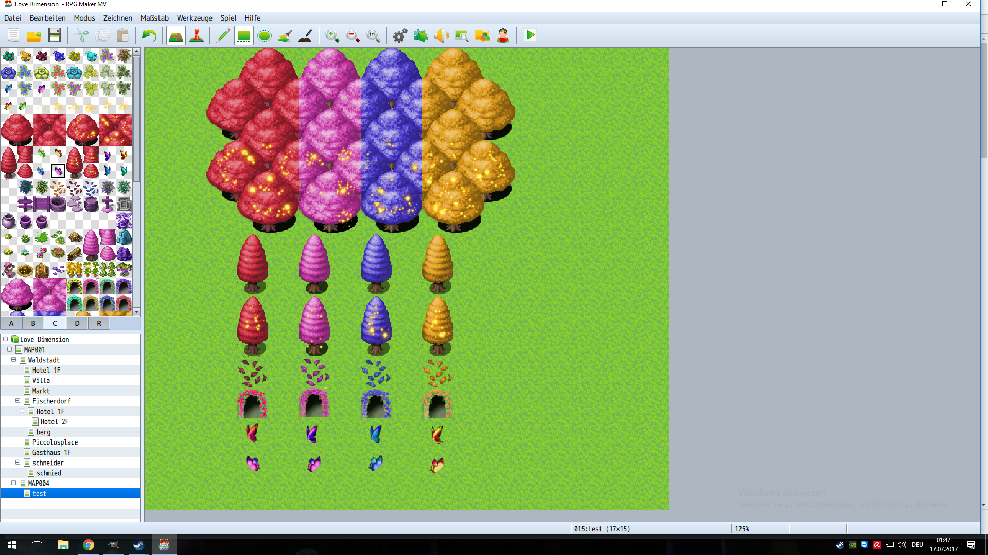Viewport: 988px width, 555px height.
Task: Switch to tileset tab B
Action: coord(33,323)
